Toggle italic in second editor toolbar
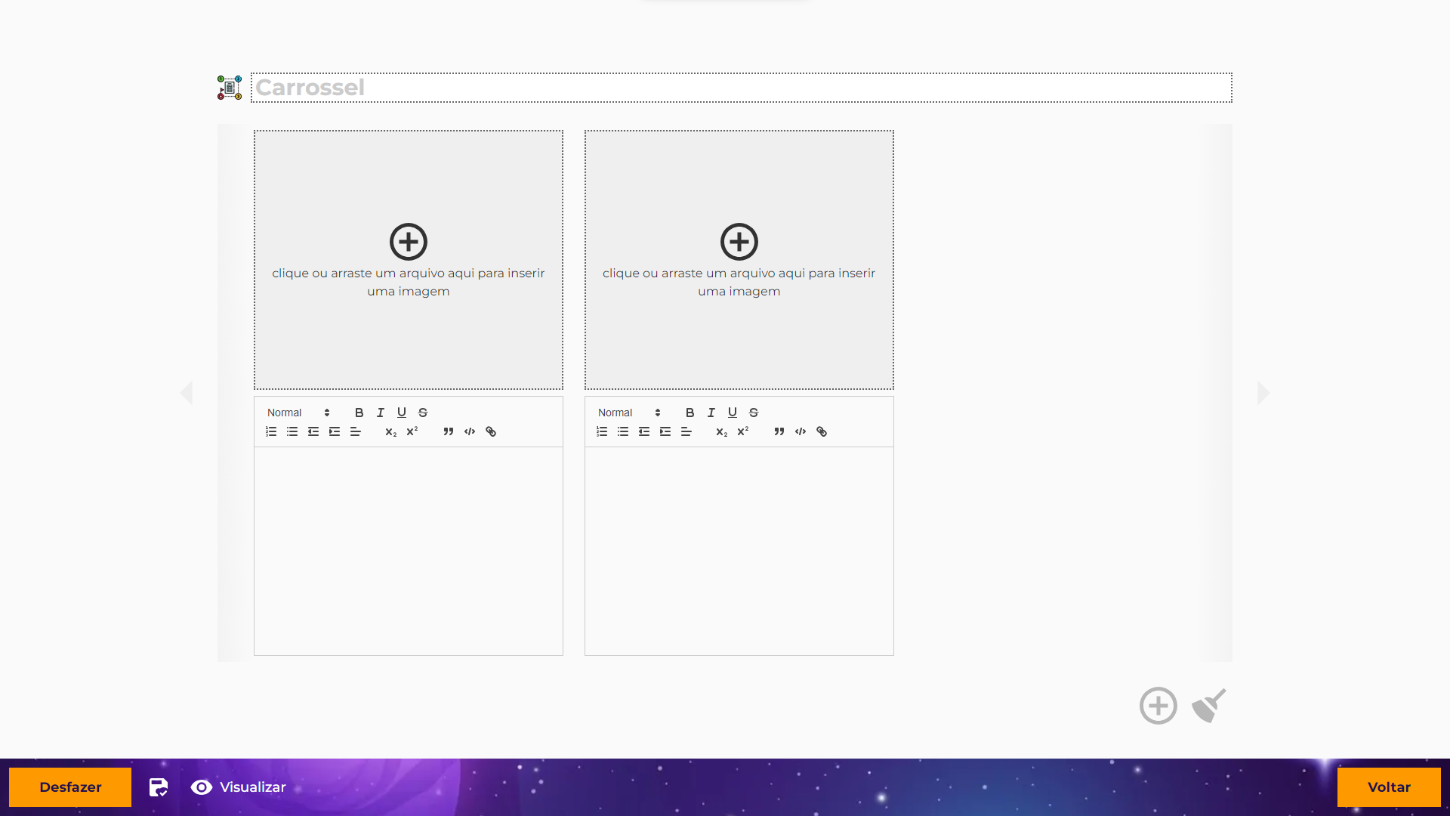The height and width of the screenshot is (816, 1450). pyautogui.click(x=711, y=413)
